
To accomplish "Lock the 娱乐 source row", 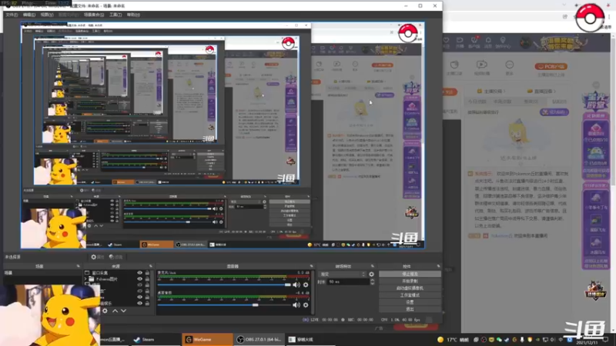I will click(x=147, y=303).
